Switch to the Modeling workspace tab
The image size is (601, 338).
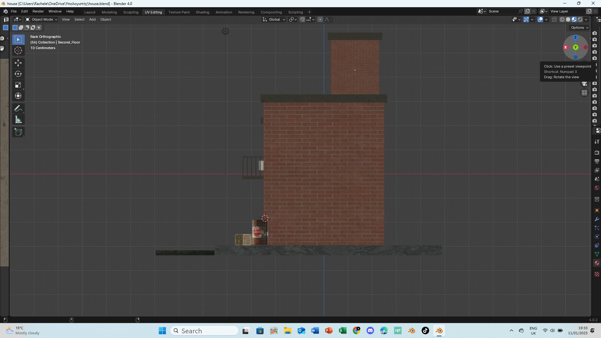[x=109, y=12]
